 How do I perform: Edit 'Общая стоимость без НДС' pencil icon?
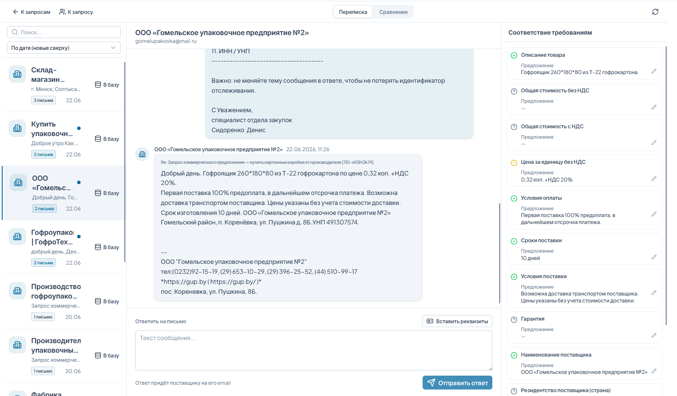[654, 107]
